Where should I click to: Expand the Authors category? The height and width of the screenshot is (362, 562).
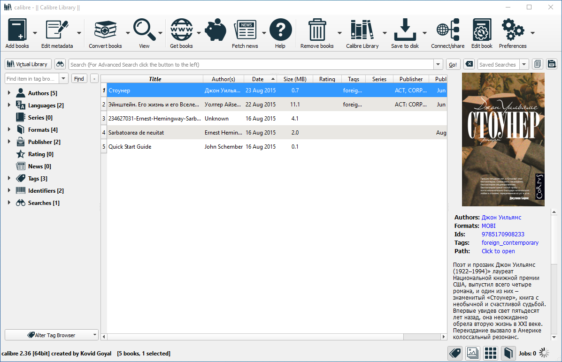9,93
